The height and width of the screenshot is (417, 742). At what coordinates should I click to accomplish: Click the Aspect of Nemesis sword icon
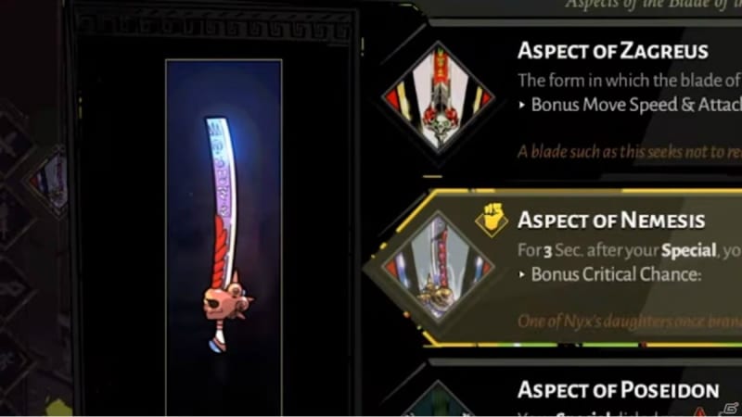point(438,267)
